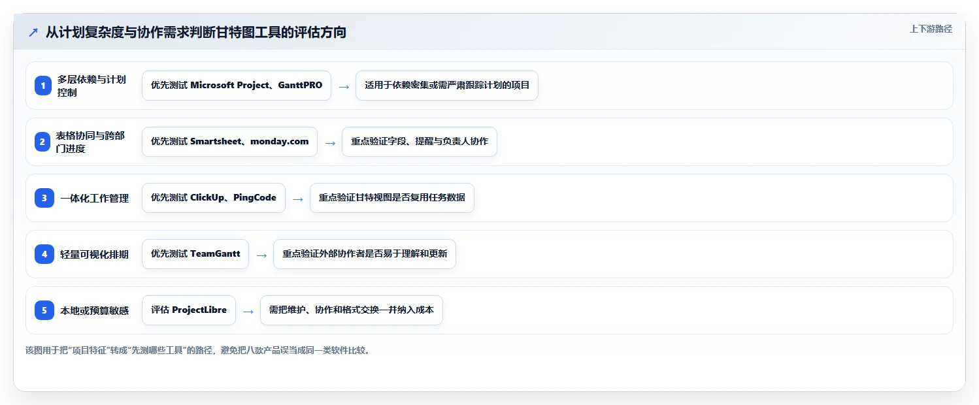Viewport: 979px width, 405px height.
Task: Click the arrow after TeamGantt
Action: pos(261,255)
